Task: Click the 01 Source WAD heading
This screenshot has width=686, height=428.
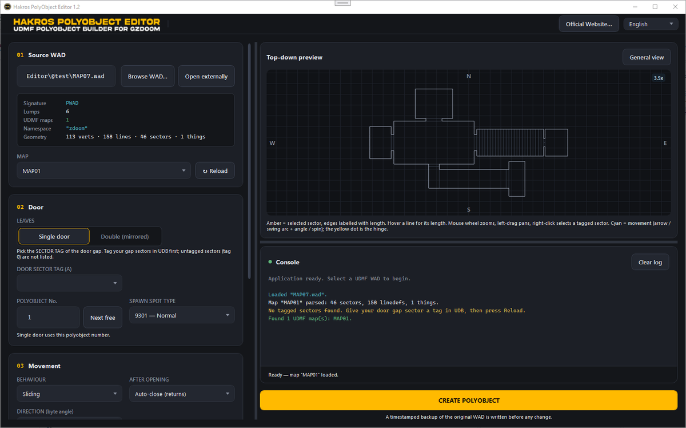Action: (x=41, y=55)
